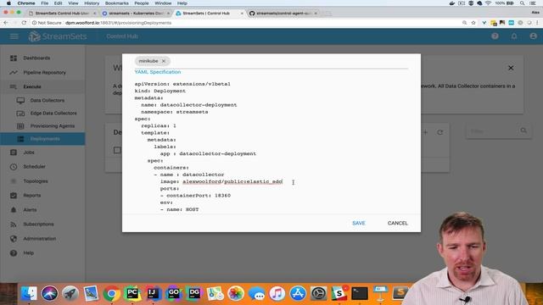Open Edge Data Collectors page
This screenshot has height=305, width=543.
pyautogui.click(x=53, y=113)
